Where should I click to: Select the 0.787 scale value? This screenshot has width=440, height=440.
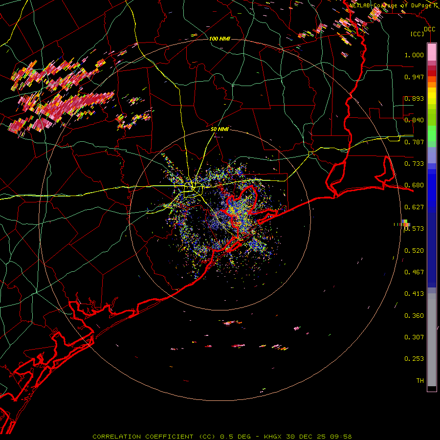414,142
